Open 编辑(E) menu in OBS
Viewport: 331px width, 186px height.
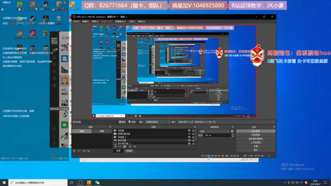pyautogui.click(x=85, y=21)
